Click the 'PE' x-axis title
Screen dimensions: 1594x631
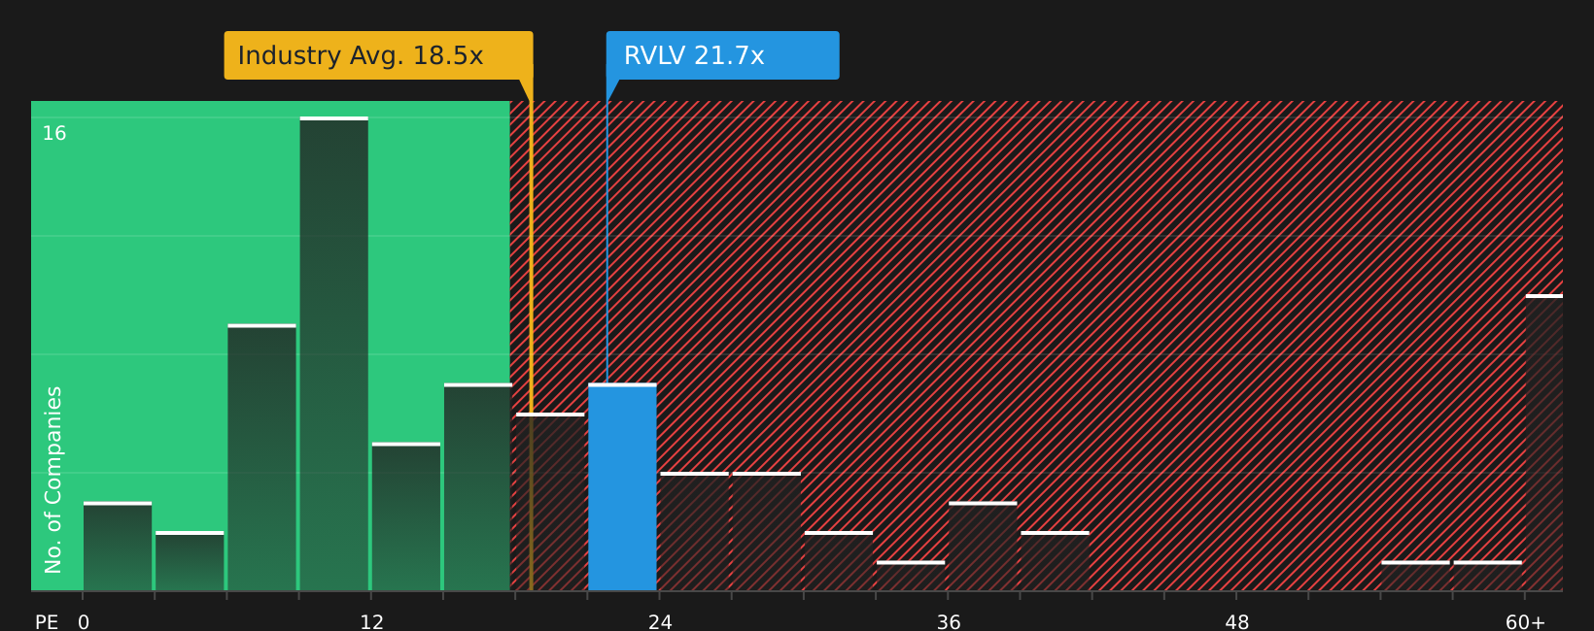click(47, 622)
